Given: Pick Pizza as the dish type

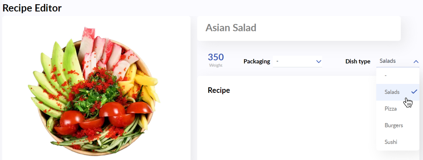Looking at the screenshot, I should click(398, 109).
